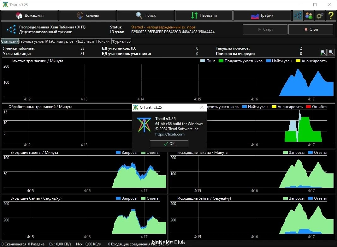Close the About Tixati v3.25 dialog
Screen dimensions: 337x247
202,107
